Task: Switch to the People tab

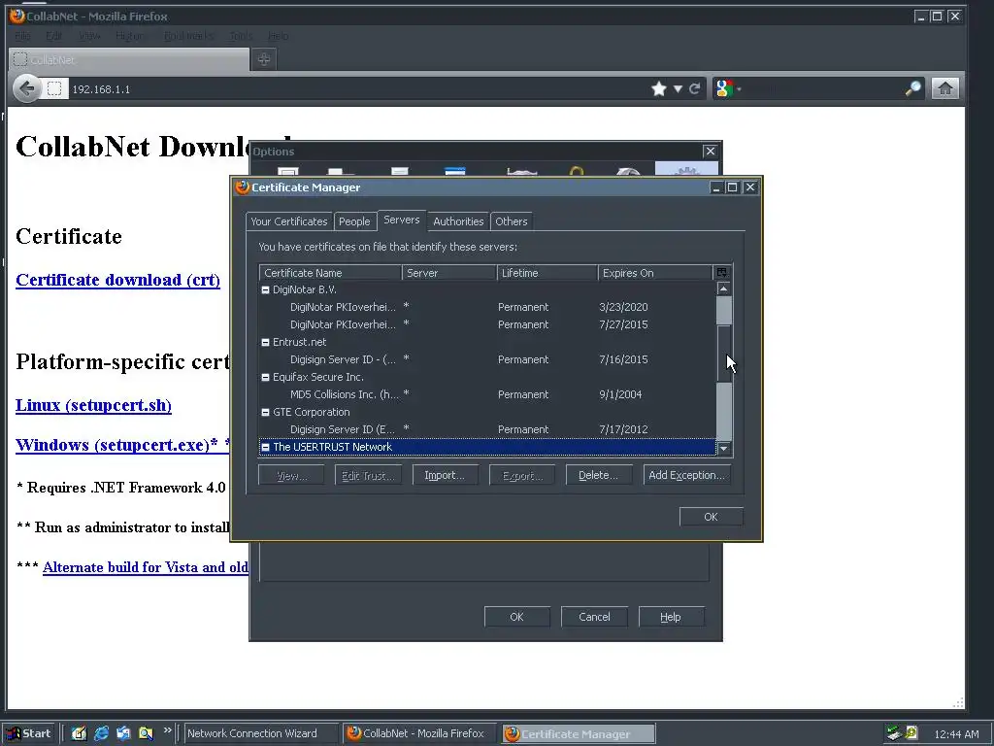Action: (x=354, y=221)
